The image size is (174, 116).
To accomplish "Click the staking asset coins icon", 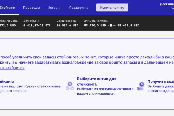I will coord(70,86).
